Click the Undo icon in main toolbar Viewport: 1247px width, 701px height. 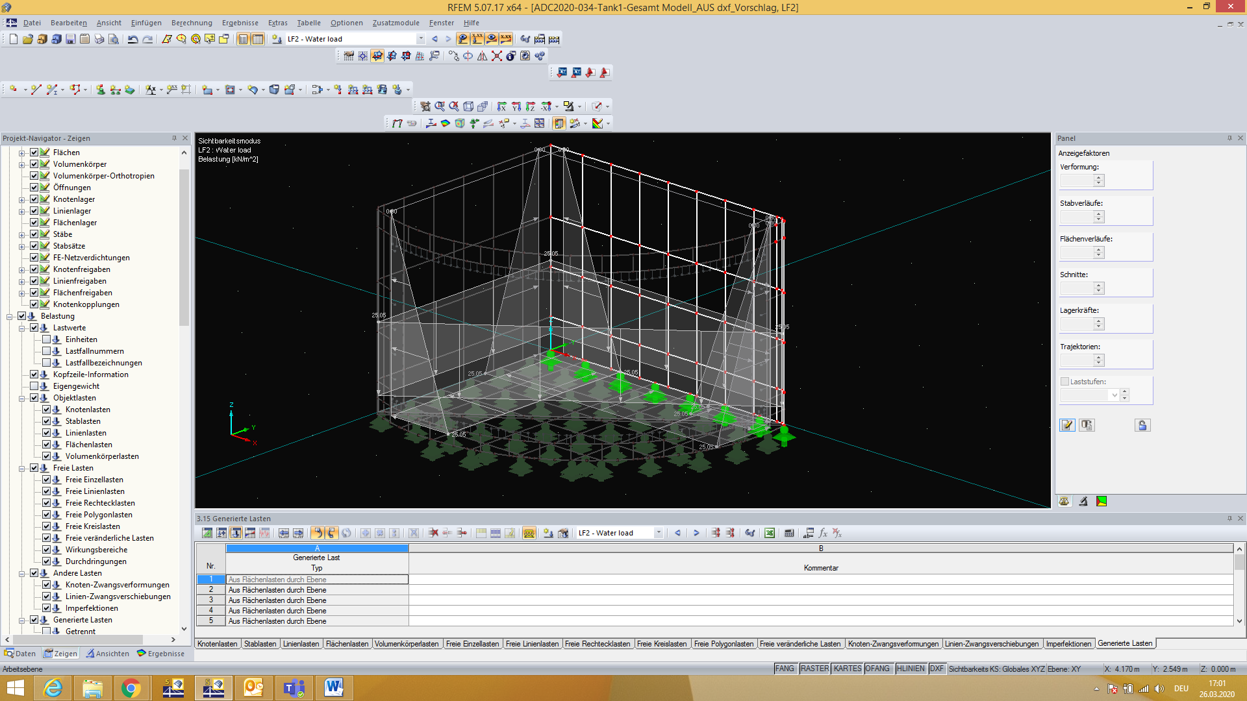point(132,39)
